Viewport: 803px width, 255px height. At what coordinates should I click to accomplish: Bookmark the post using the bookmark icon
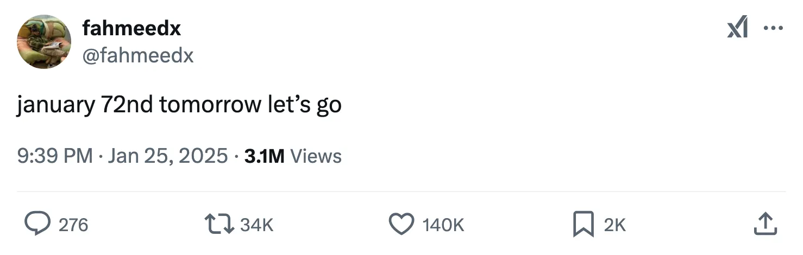click(583, 224)
